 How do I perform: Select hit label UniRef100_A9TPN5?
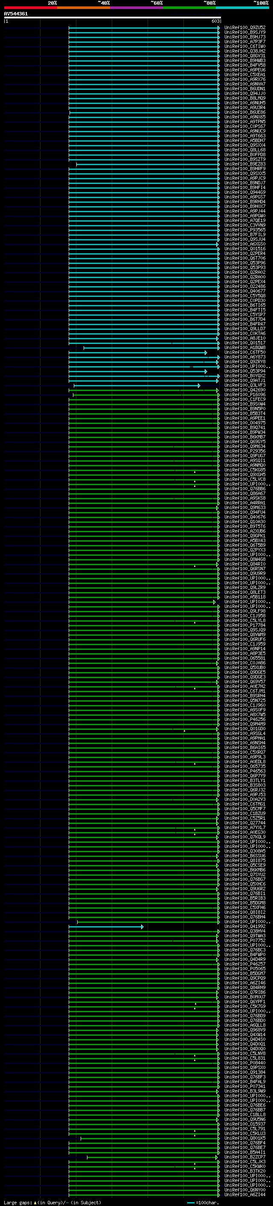pos(245,122)
